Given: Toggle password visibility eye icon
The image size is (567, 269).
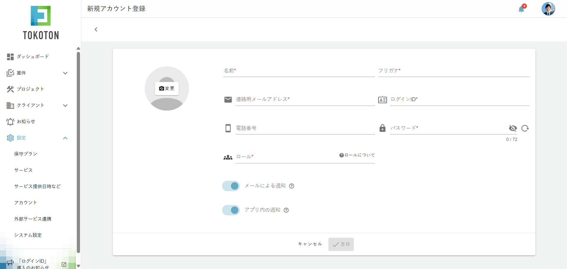Looking at the screenshot, I should tap(513, 128).
